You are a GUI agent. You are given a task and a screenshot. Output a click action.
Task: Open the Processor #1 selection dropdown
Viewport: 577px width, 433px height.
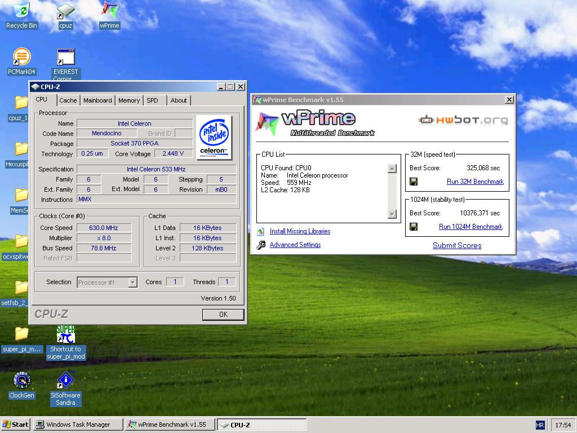tap(133, 282)
